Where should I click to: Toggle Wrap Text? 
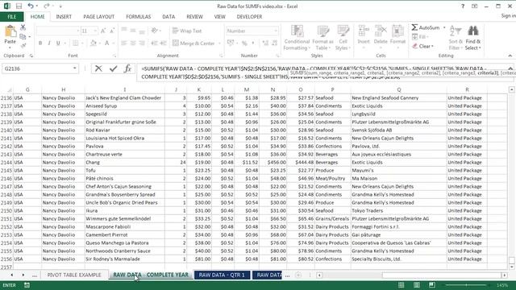187,31
